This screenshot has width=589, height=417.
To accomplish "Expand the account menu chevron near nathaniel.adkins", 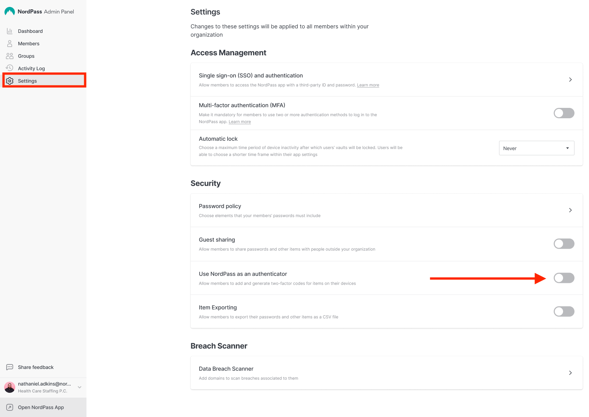I will [80, 387].
